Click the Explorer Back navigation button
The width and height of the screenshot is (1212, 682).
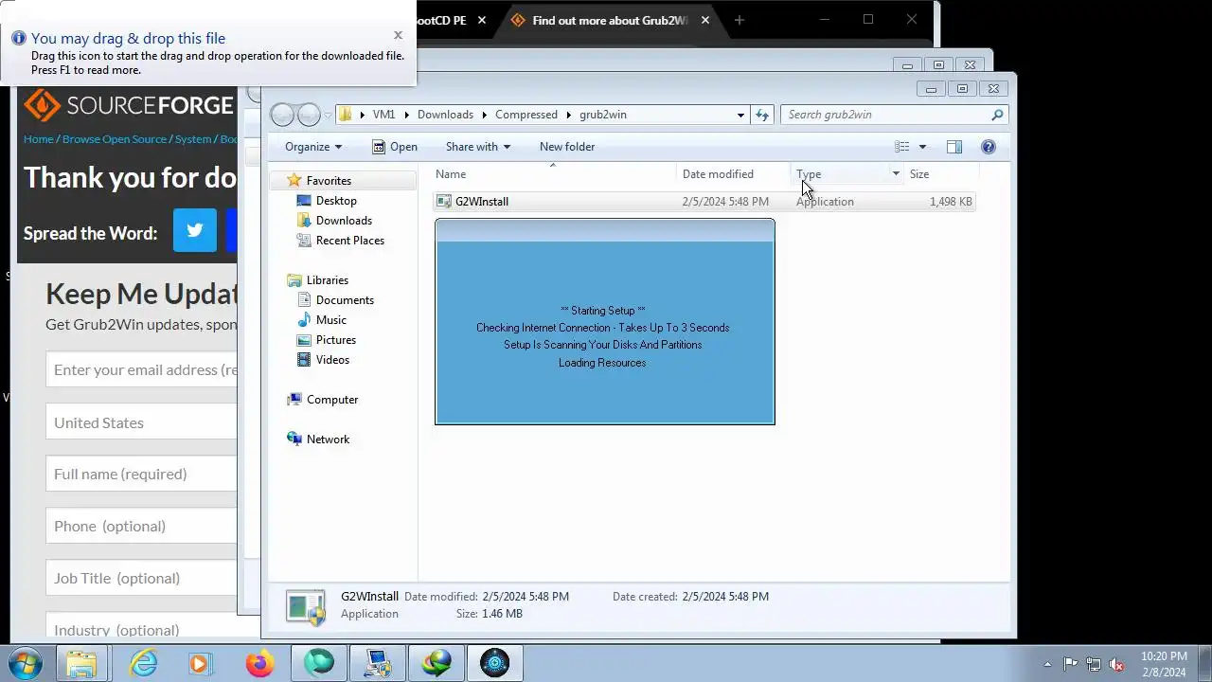click(x=282, y=115)
